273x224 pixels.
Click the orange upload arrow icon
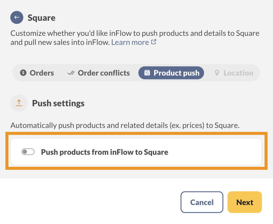click(19, 103)
